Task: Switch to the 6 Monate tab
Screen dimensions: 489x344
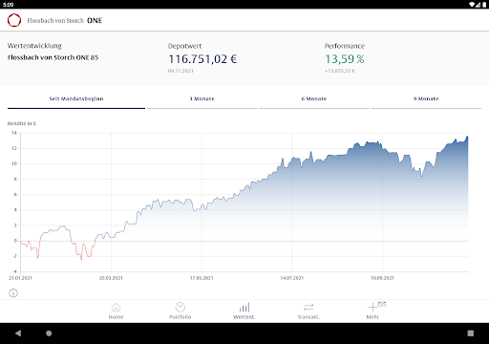Action: [314, 98]
